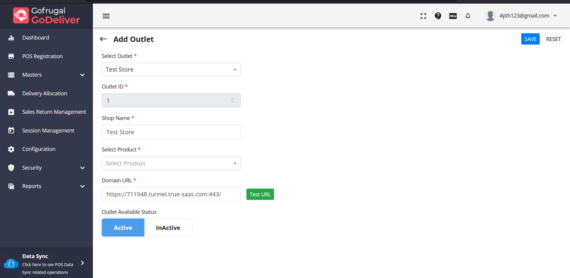Open the Select Outlet dropdown

(171, 69)
